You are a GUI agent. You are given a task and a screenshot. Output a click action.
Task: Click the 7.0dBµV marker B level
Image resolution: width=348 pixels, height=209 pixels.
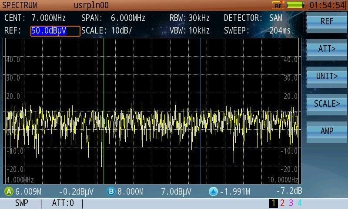(x=176, y=192)
